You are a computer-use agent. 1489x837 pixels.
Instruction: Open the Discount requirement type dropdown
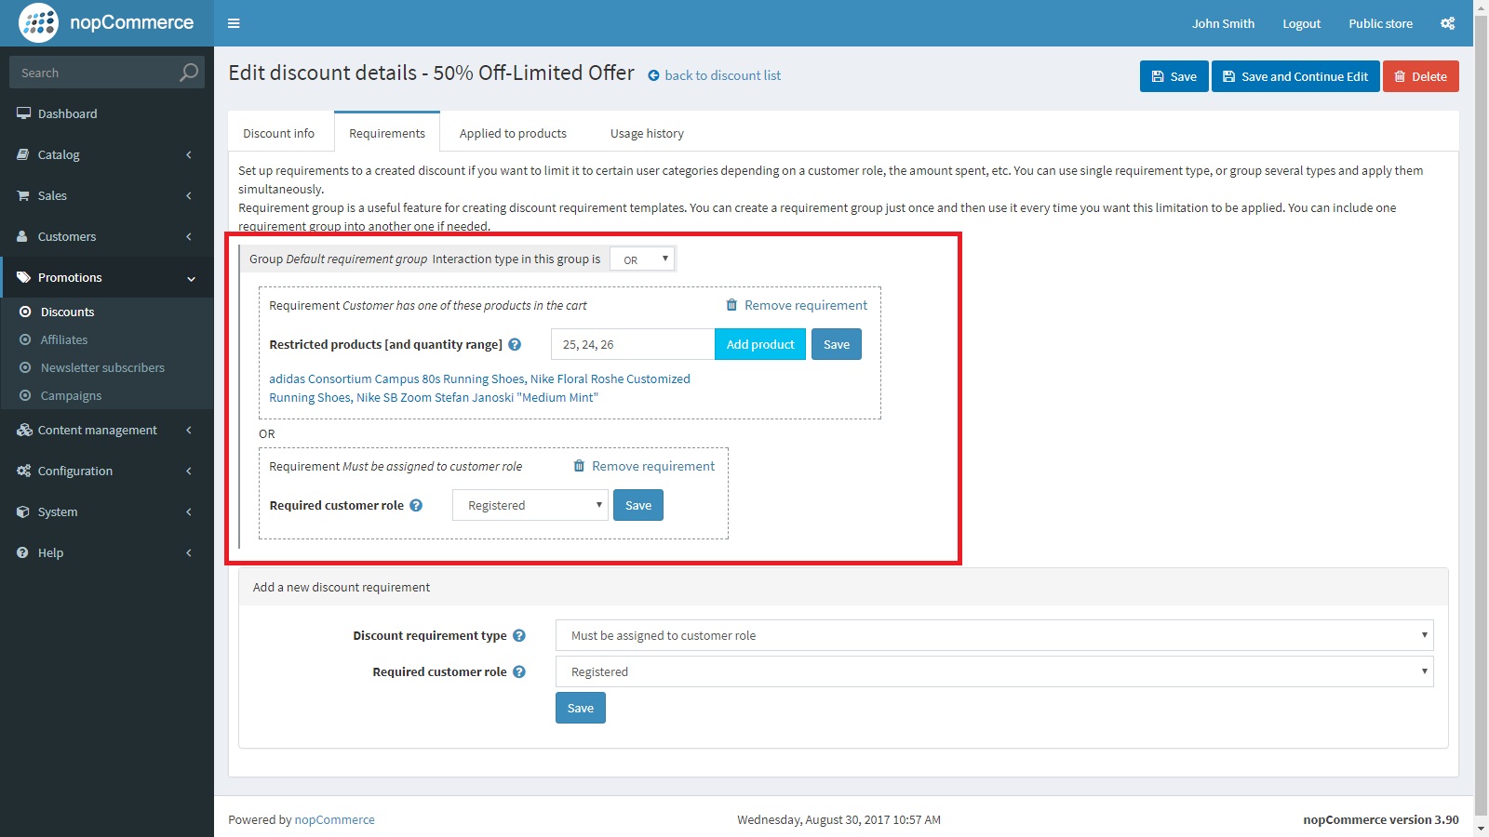click(x=994, y=635)
